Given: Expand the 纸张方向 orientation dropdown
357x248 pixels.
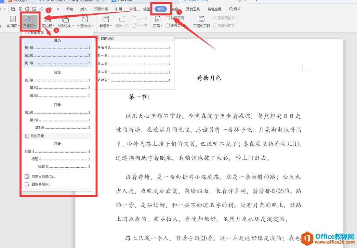Looking at the screenshot, I should click(x=65, y=26).
